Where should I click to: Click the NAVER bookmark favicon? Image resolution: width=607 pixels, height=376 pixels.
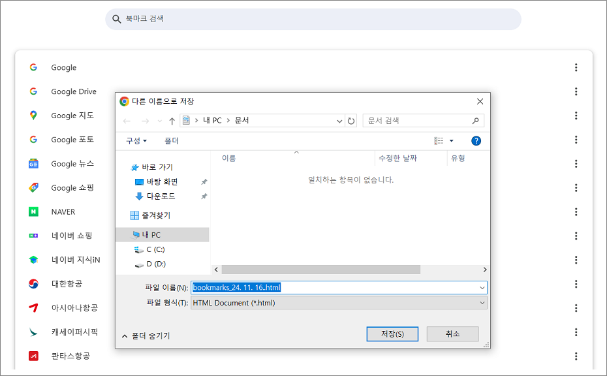[x=33, y=211]
